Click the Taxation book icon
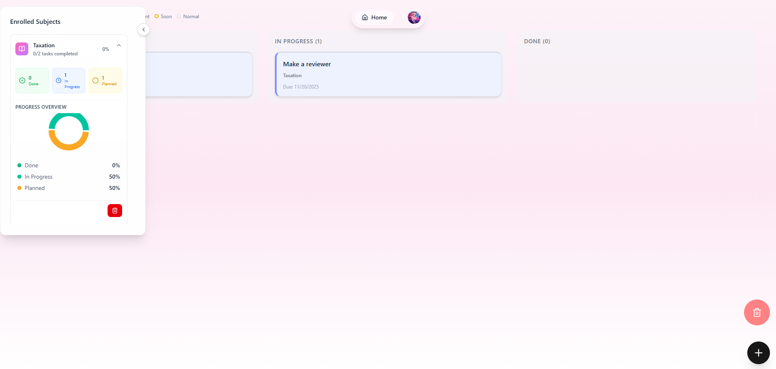 [x=22, y=49]
